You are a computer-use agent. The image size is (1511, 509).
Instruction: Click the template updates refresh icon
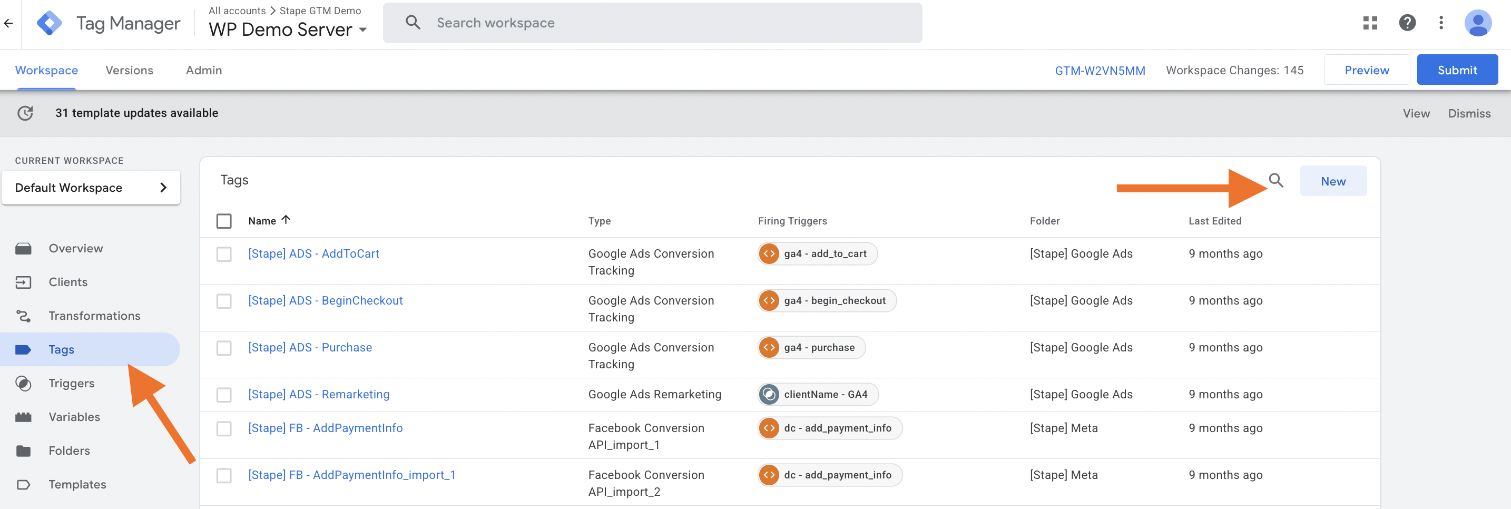coord(25,113)
